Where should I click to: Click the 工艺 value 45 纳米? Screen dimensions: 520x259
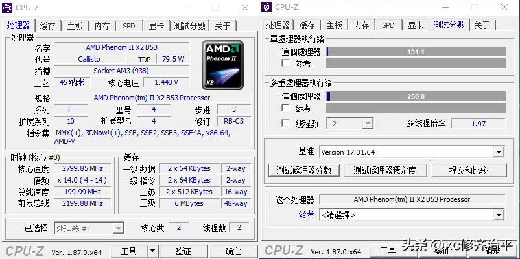tap(72, 82)
